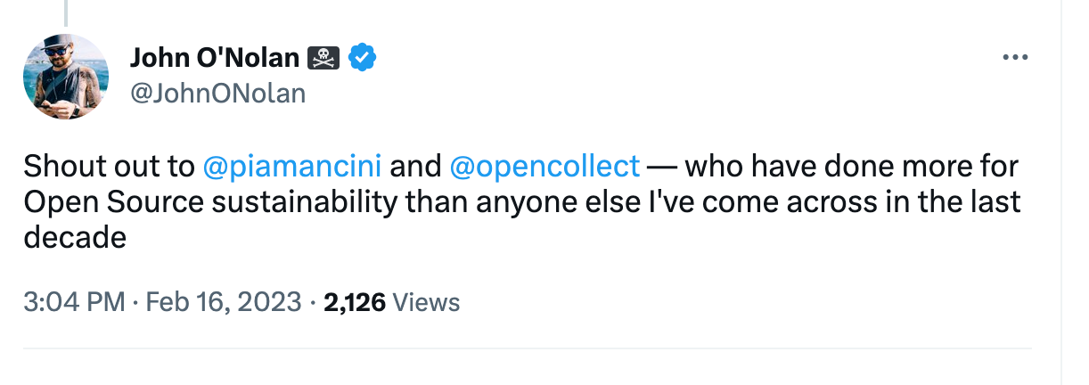Click the display name John O'Nolan
The width and height of the screenshot is (1089, 385).
click(x=215, y=58)
